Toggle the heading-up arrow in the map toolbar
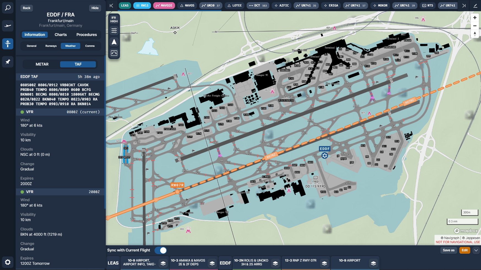Image resolution: width=481 pixels, height=270 pixels. pos(114,42)
